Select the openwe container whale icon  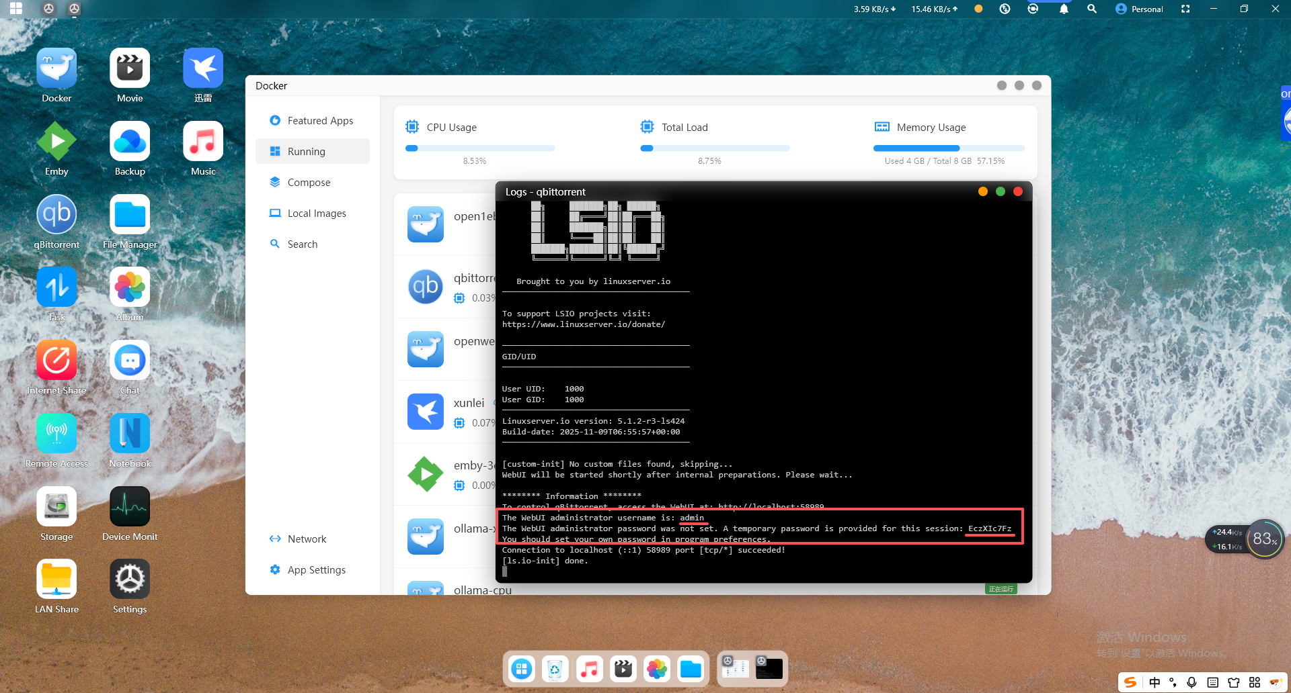coord(426,349)
